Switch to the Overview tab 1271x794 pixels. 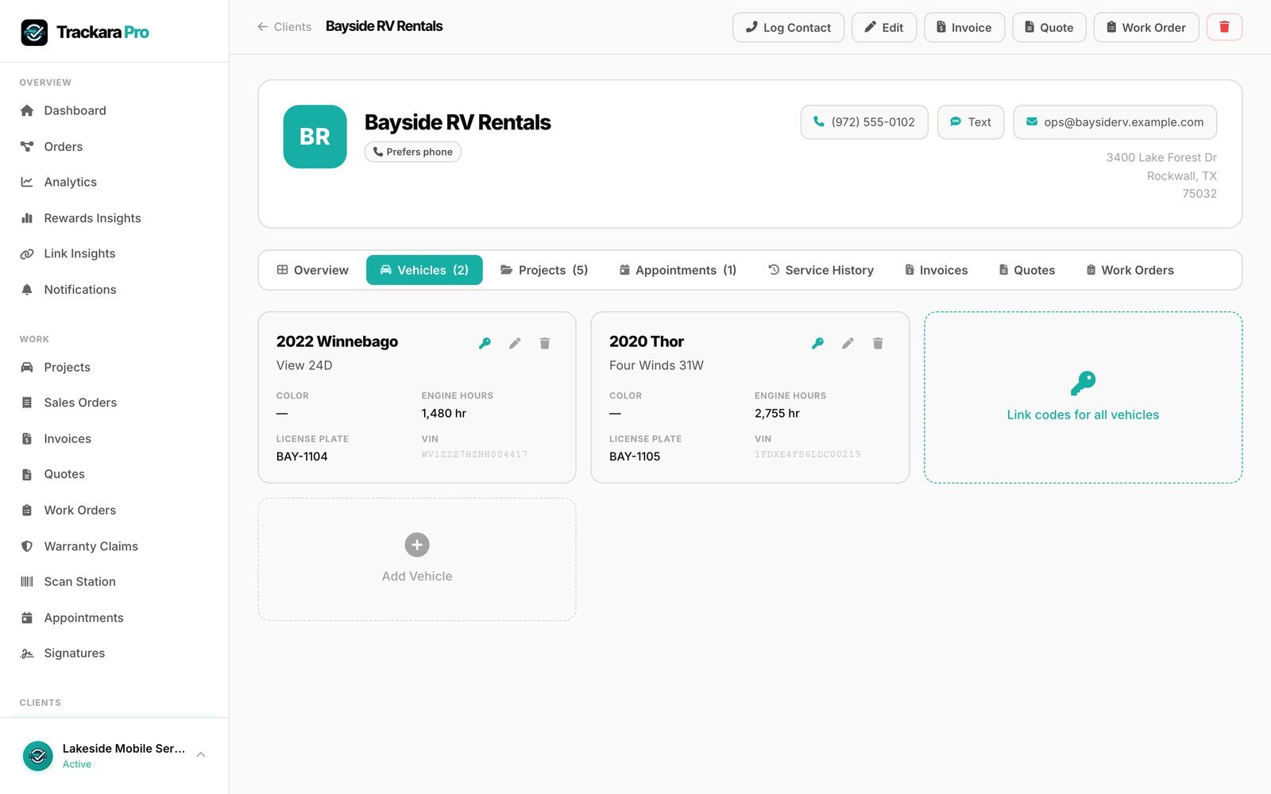[312, 270]
